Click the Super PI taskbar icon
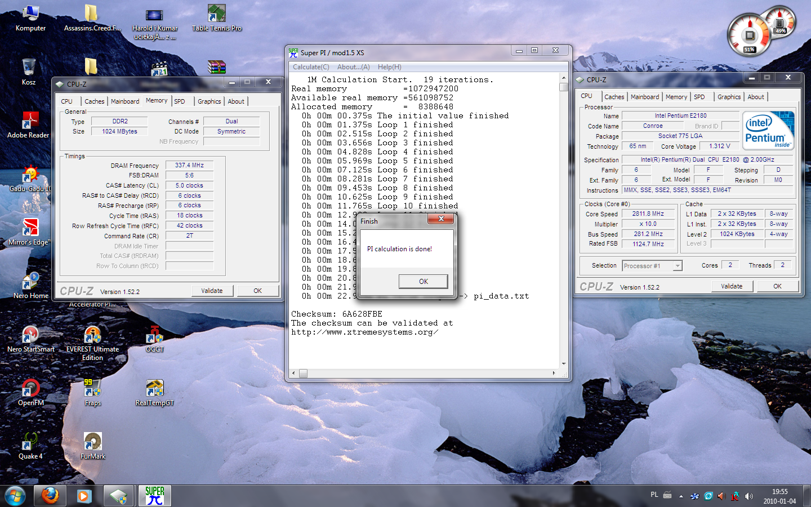This screenshot has width=811, height=507. tap(155, 496)
